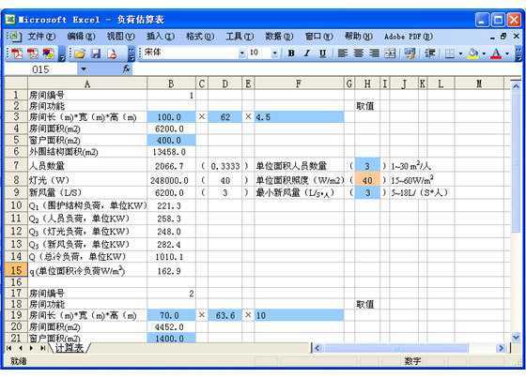This screenshot has width=526, height=378.
Task: Click the blue cell 400.0 窗户面积
Action: [x=171, y=140]
